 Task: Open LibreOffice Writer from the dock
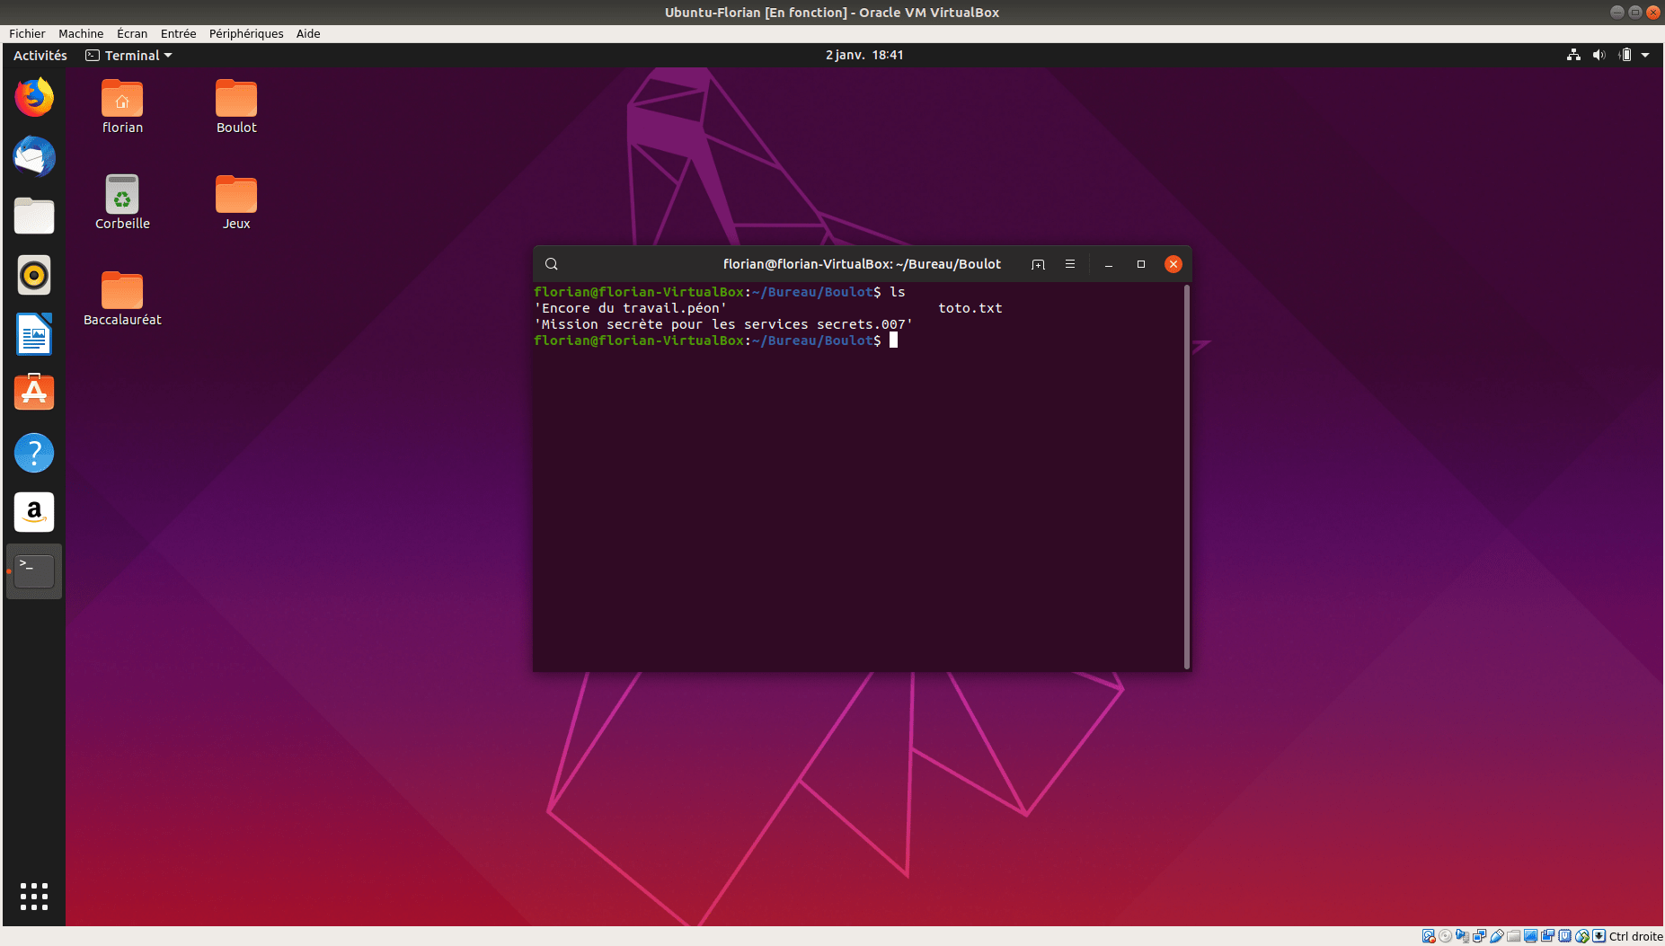tap(34, 335)
